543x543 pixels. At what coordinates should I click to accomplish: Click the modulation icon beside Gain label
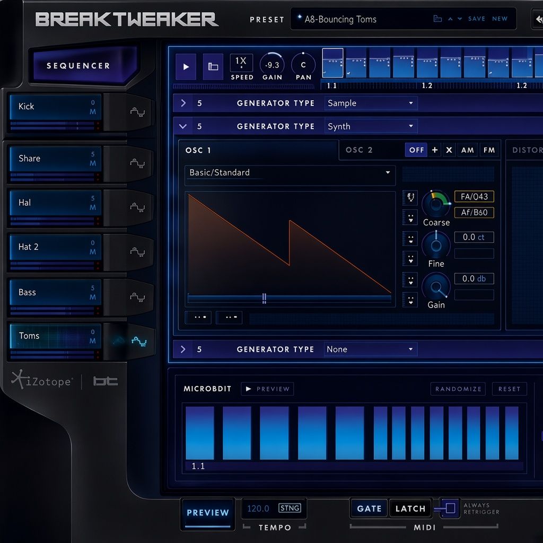coord(410,300)
